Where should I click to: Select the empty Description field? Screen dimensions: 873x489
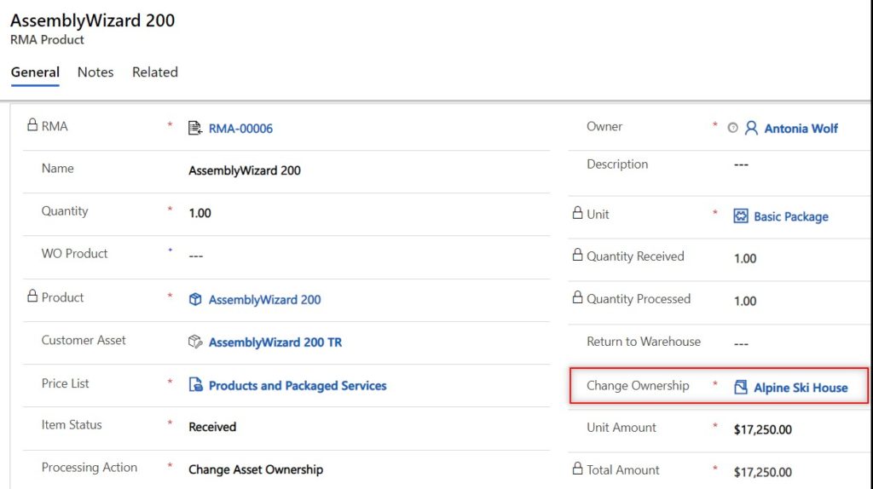tap(741, 164)
